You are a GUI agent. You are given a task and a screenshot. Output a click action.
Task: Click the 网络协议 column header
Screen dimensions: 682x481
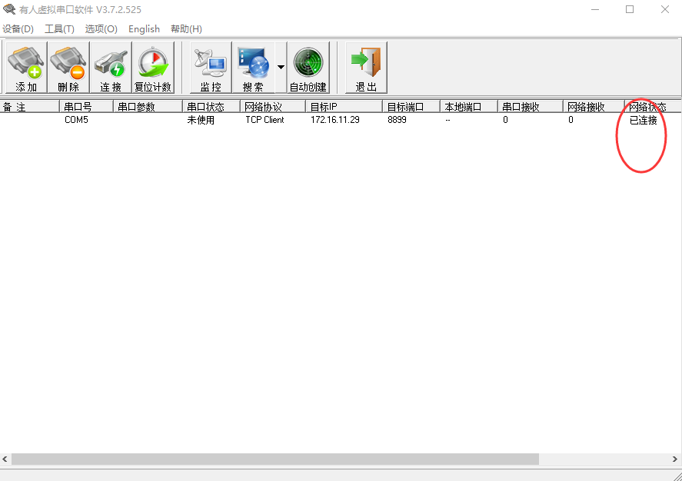pos(272,107)
